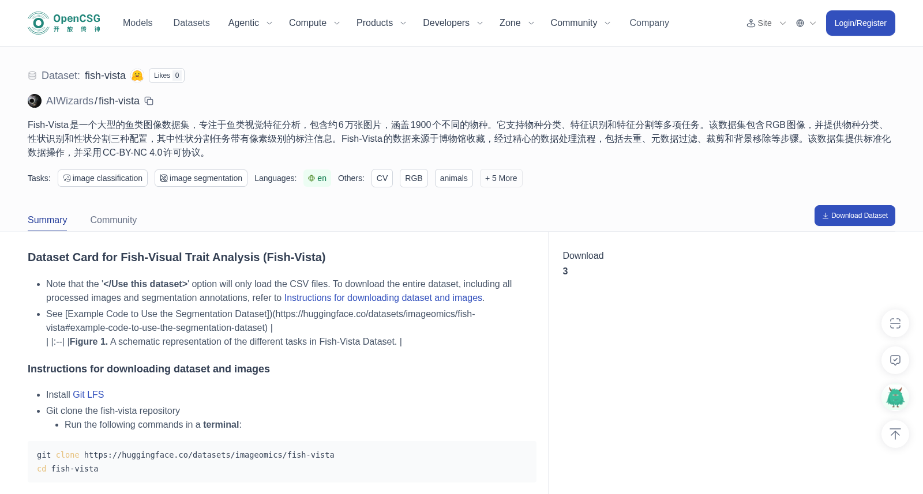The height and width of the screenshot is (494, 923).
Task: Click the globe language icon
Action: pos(800,23)
